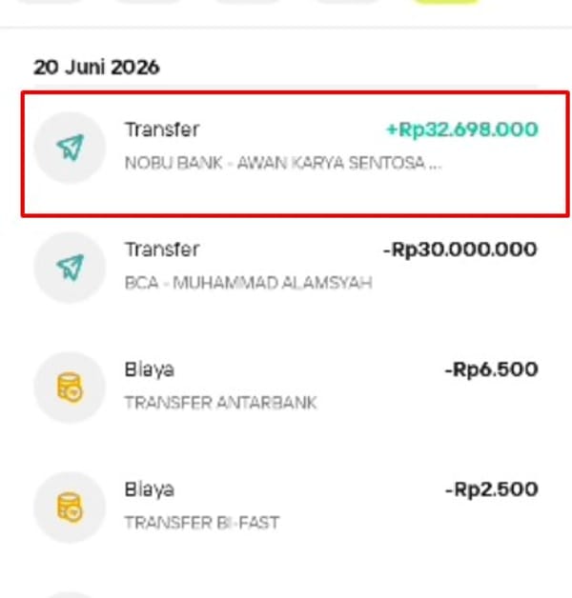Select the -Rp2.500 fee amount
The width and height of the screenshot is (572, 598).
(x=491, y=489)
